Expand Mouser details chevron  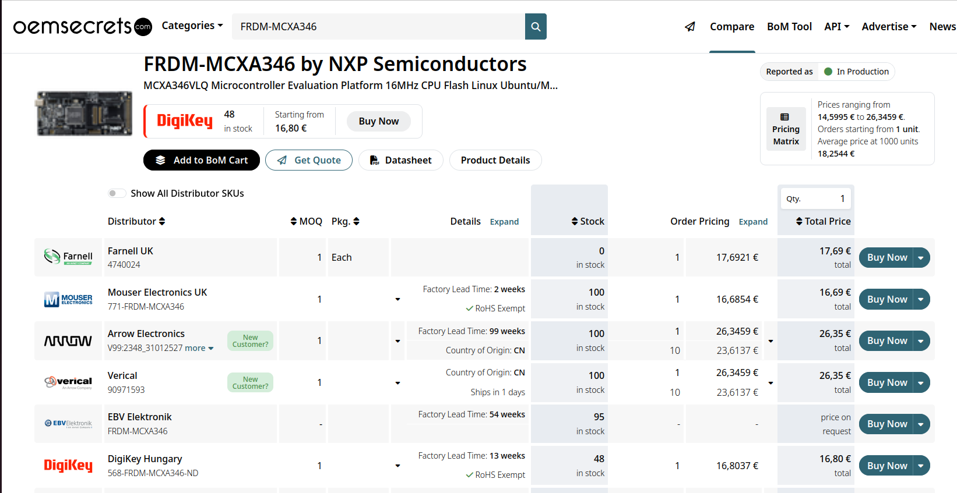coord(397,299)
